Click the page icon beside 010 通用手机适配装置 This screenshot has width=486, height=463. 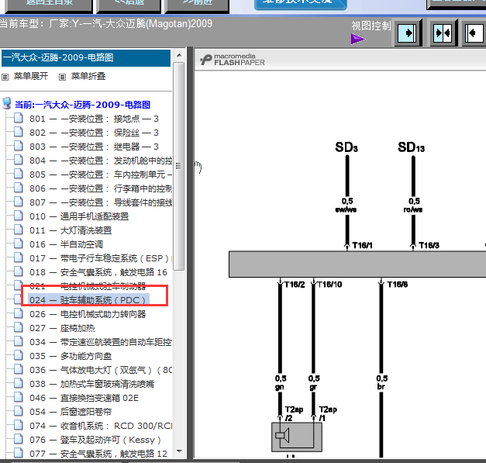tap(19, 216)
